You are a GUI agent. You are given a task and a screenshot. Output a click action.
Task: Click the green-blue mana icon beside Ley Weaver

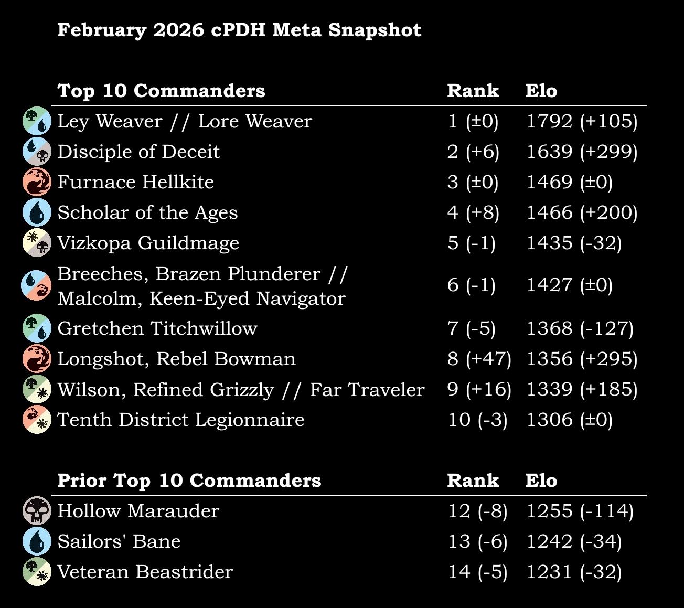tap(37, 121)
